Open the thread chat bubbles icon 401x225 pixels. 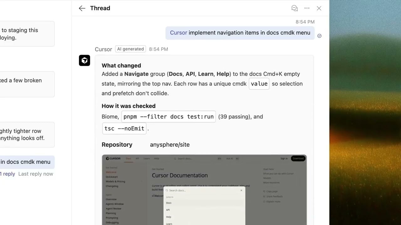point(294,8)
